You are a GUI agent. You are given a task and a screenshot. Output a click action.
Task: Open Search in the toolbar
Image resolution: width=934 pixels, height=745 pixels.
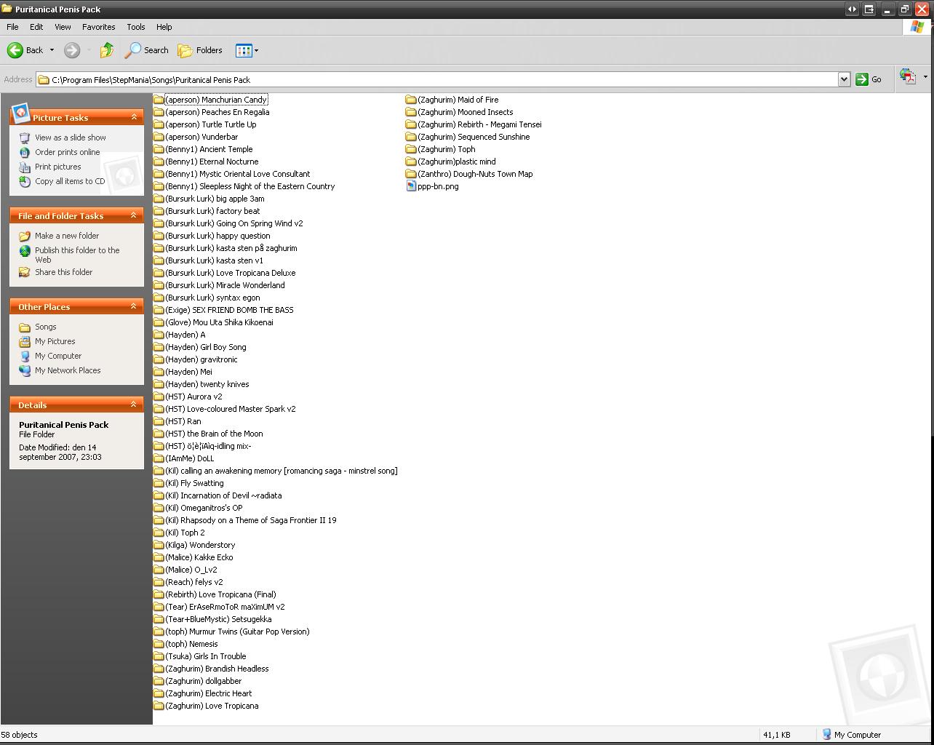pyautogui.click(x=146, y=50)
